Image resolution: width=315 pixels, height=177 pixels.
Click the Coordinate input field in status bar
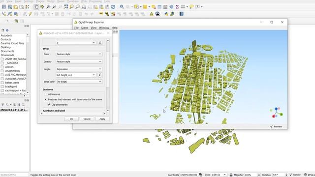[x=189, y=175]
